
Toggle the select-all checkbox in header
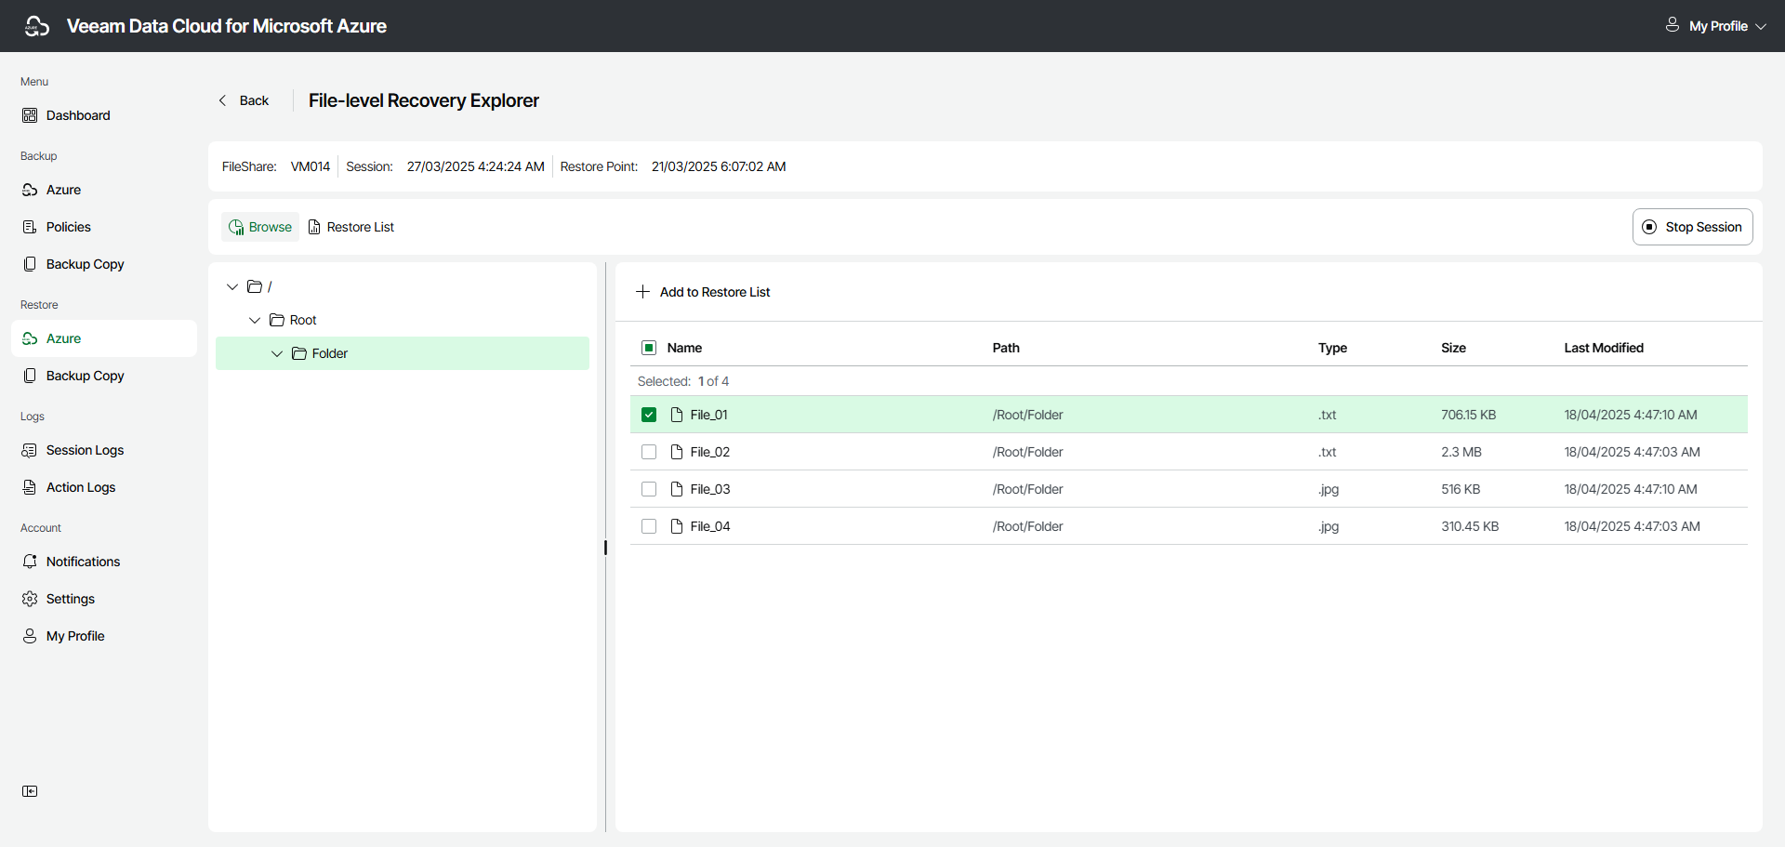[x=649, y=348]
